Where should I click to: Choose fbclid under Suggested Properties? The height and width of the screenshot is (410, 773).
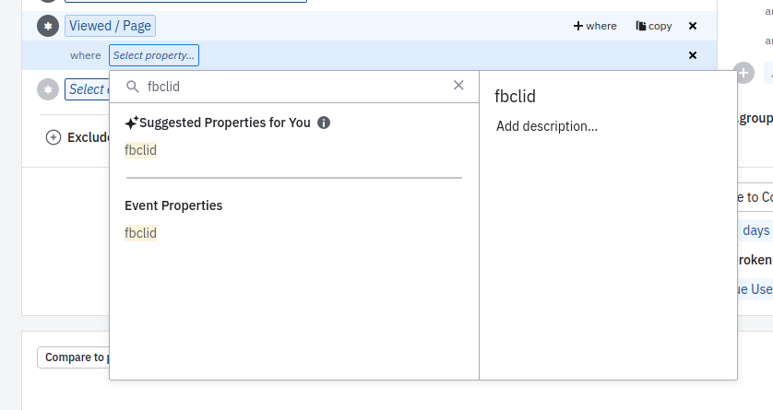[x=140, y=150]
